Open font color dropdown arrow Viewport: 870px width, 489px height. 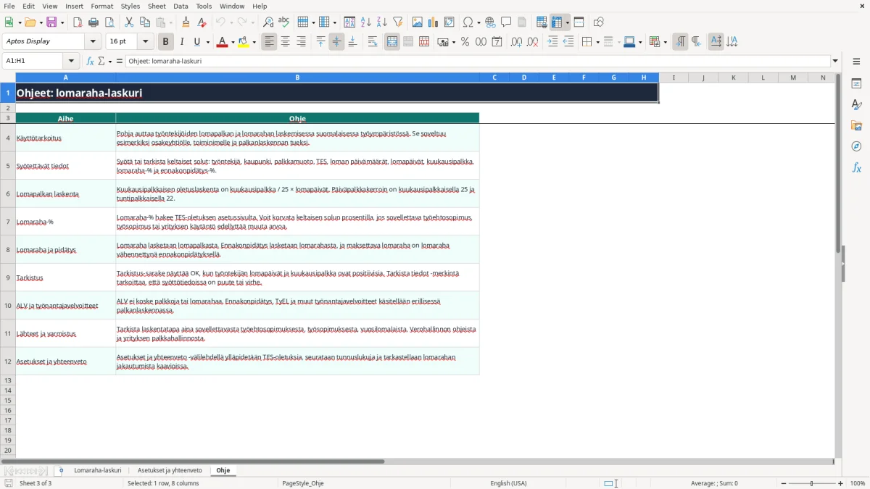pyautogui.click(x=231, y=42)
